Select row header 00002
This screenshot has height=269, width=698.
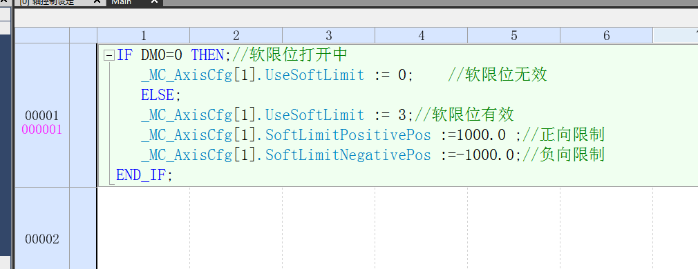tap(42, 239)
